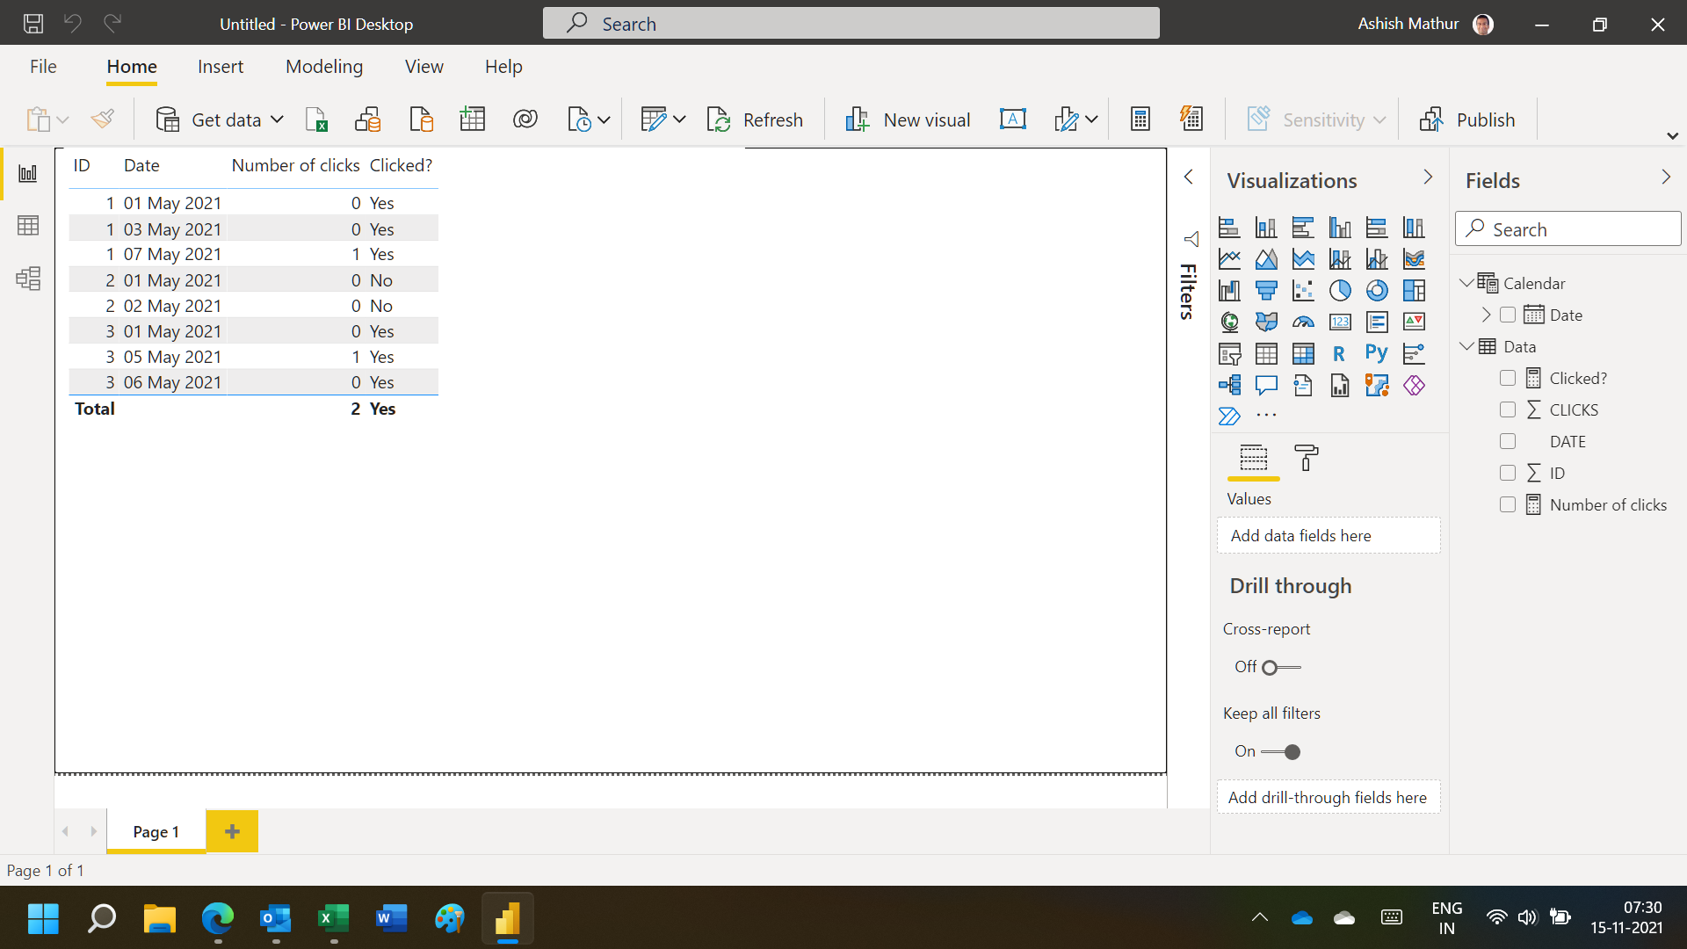Toggle Cross-report drill through switch
Viewport: 1687px width, 949px height.
[1281, 668]
